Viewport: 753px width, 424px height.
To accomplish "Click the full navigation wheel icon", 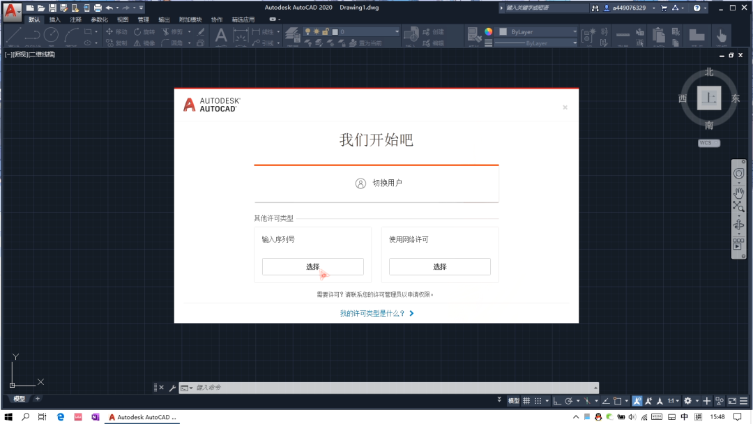I will point(738,174).
